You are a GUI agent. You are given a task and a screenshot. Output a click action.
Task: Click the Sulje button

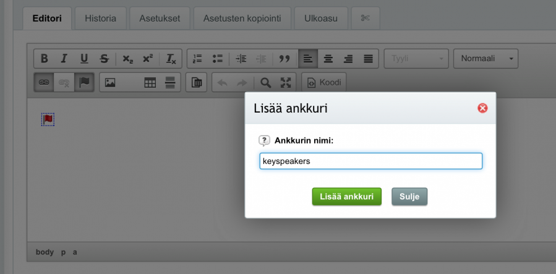(x=409, y=197)
